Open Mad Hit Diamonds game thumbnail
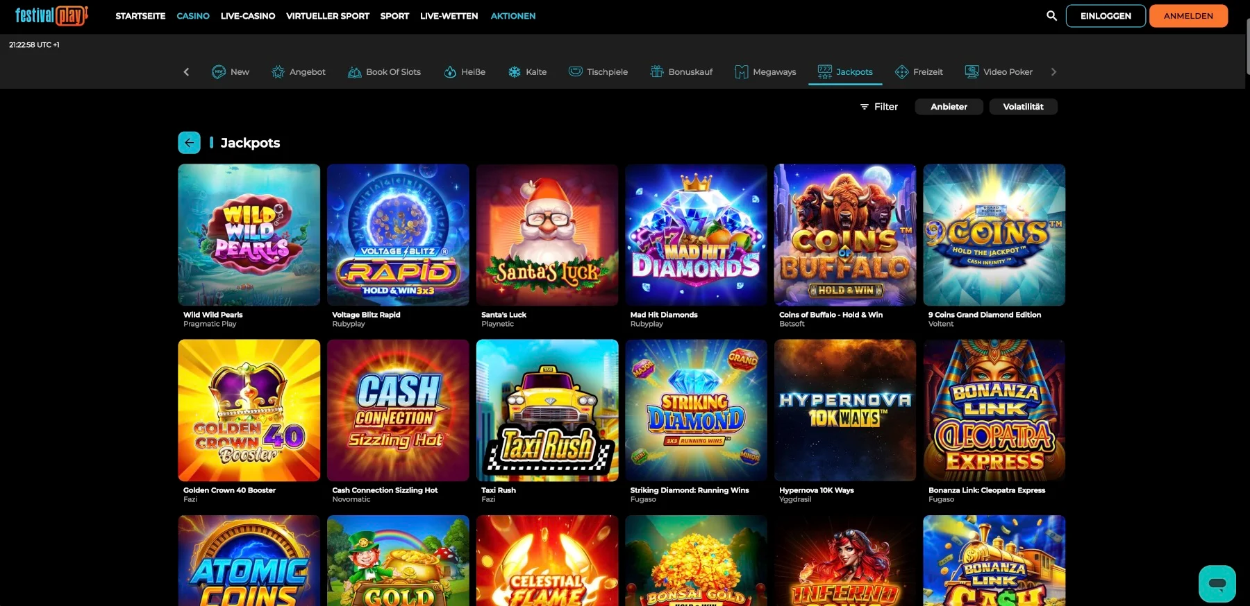The image size is (1250, 606). [696, 235]
